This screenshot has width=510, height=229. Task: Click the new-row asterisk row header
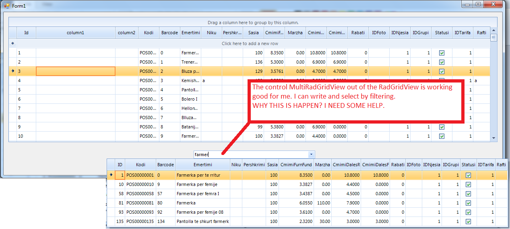[x=13, y=43]
